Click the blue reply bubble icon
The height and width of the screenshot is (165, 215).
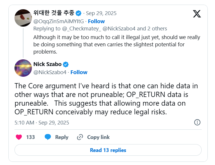[48, 137]
